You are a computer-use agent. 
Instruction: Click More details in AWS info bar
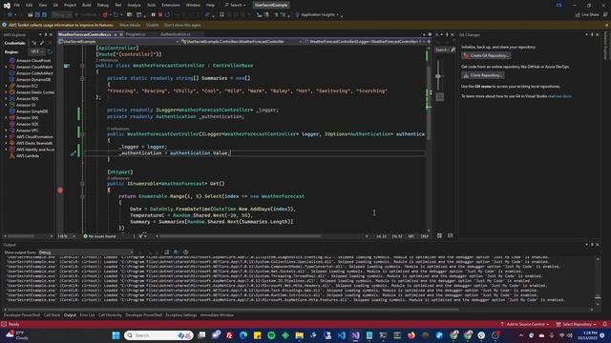[130, 25]
